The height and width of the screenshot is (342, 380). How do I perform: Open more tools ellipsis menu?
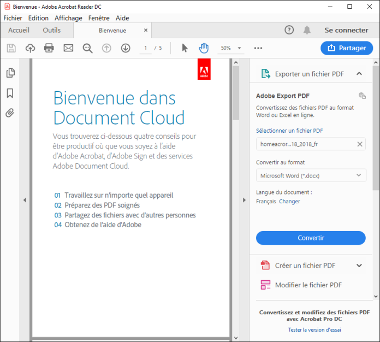coord(258,48)
